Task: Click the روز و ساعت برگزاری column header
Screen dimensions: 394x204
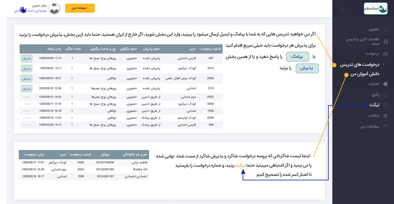Action: 103,49
